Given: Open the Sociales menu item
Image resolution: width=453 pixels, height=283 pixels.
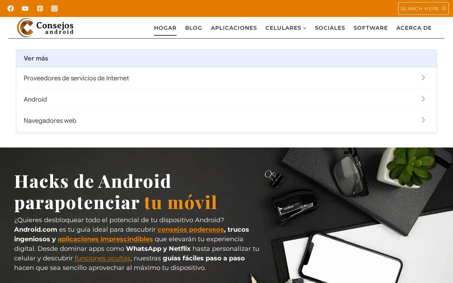Looking at the screenshot, I should pos(330,28).
